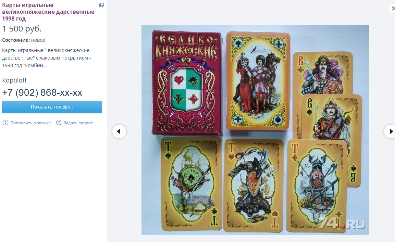Open the Попросить о звонке link
Viewport: 395px width, 242px height.
[30, 123]
